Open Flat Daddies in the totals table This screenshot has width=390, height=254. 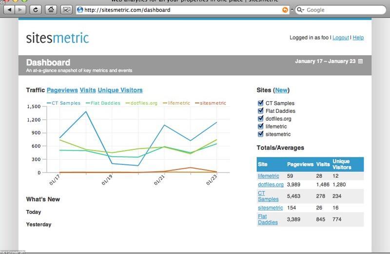[x=268, y=219]
